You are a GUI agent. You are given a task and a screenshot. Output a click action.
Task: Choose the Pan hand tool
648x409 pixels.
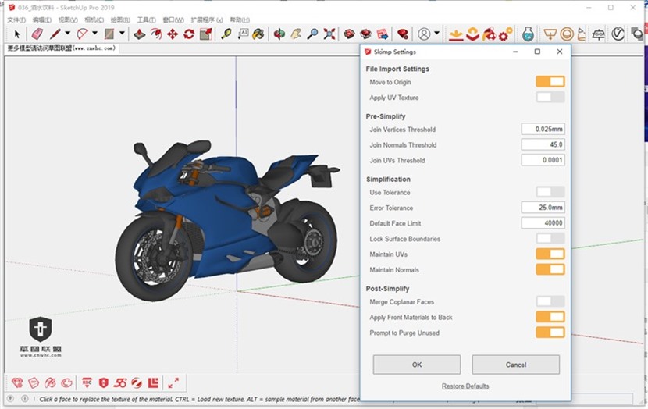296,34
